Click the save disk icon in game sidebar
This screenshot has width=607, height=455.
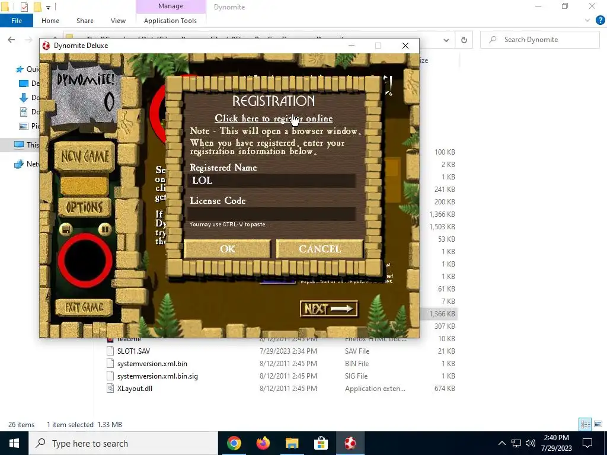pos(66,229)
